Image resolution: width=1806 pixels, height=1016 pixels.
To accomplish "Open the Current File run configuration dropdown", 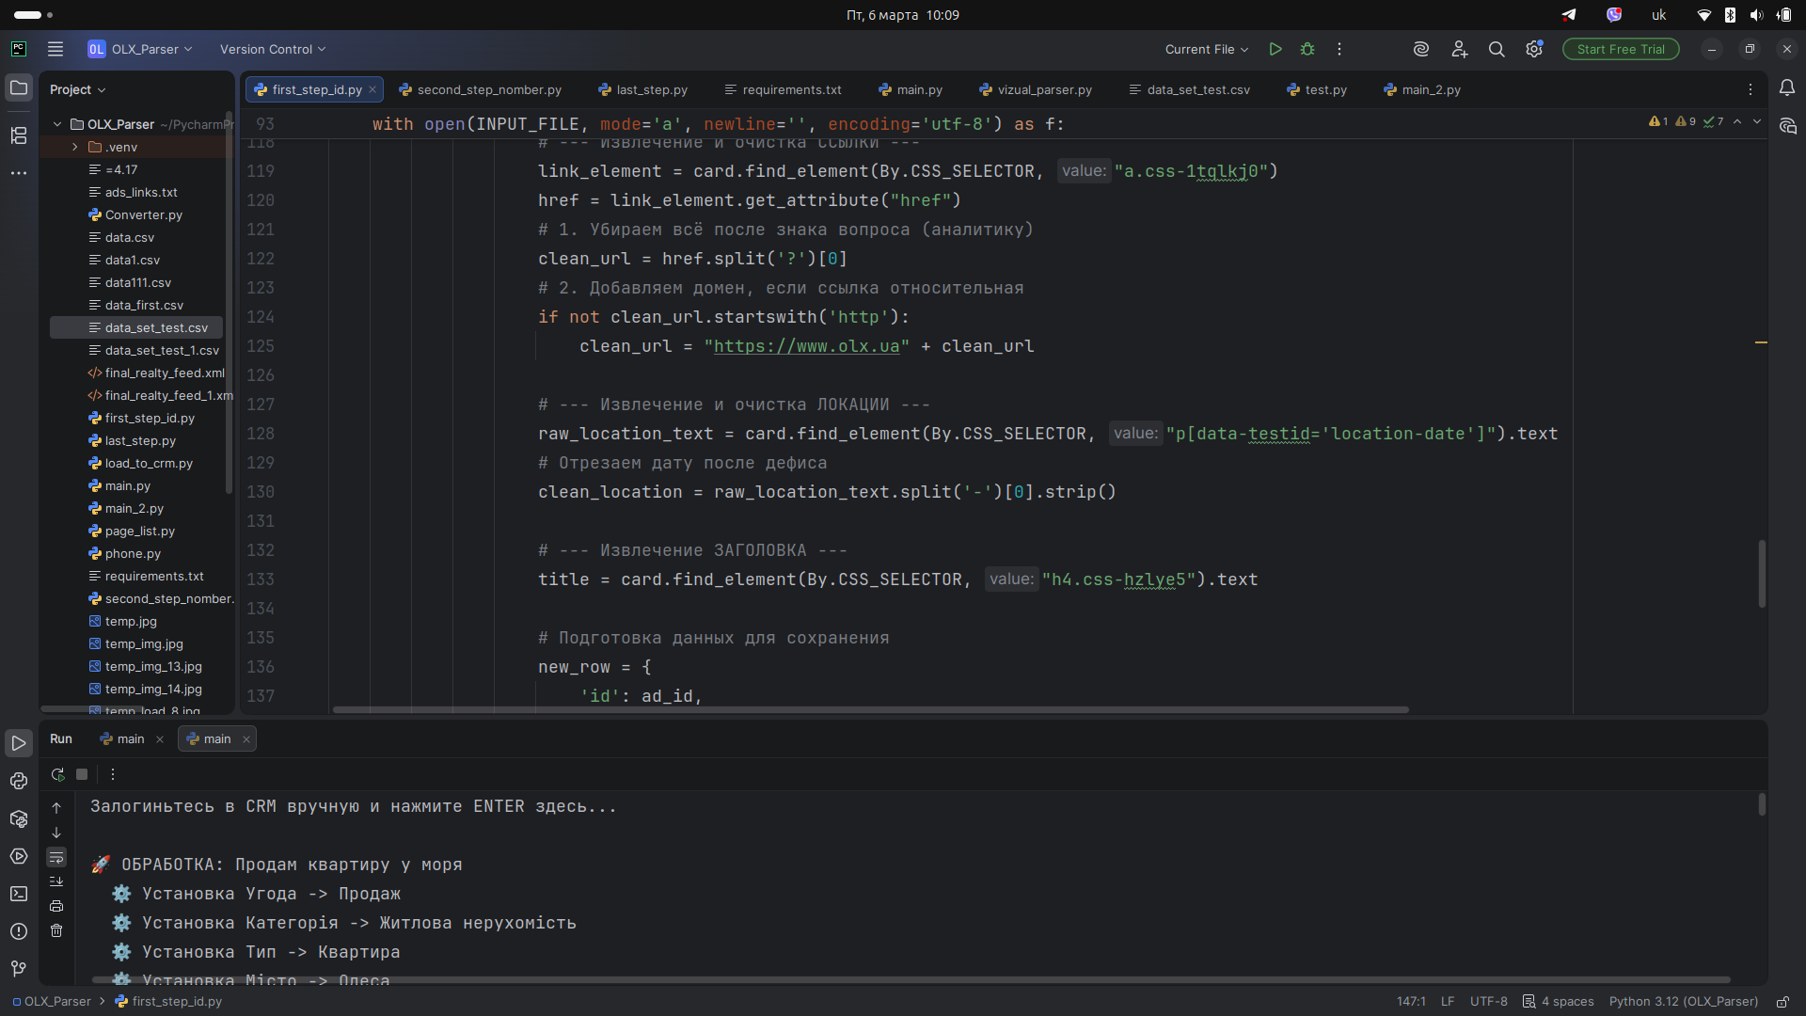I will tap(1207, 49).
